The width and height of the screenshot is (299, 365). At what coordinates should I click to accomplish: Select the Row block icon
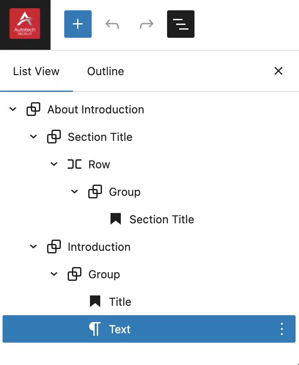[x=75, y=164]
